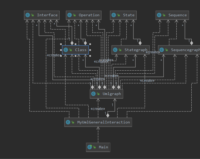Select the Main class node
Viewport: 200px width, 159px height.
coord(98,147)
